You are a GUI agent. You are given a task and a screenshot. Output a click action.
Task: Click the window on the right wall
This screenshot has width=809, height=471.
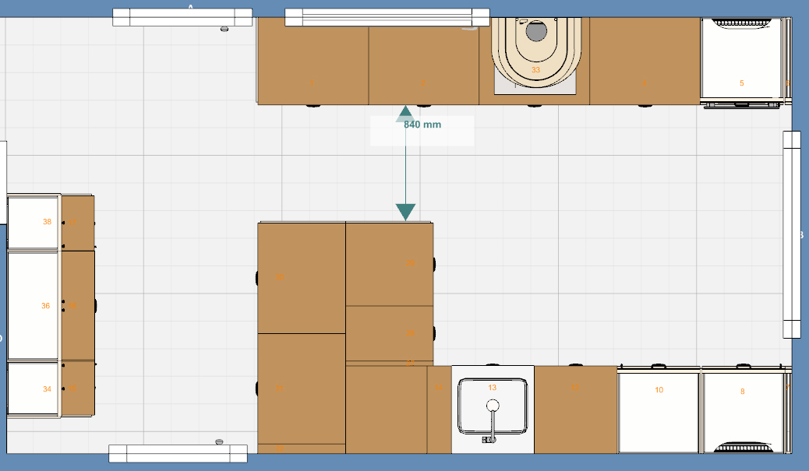[x=791, y=234]
